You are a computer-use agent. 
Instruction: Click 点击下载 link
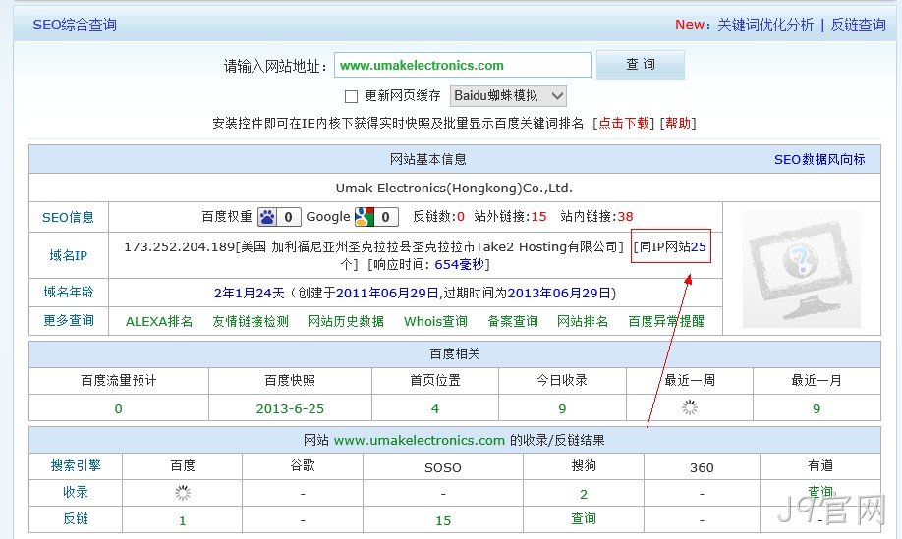tap(624, 123)
